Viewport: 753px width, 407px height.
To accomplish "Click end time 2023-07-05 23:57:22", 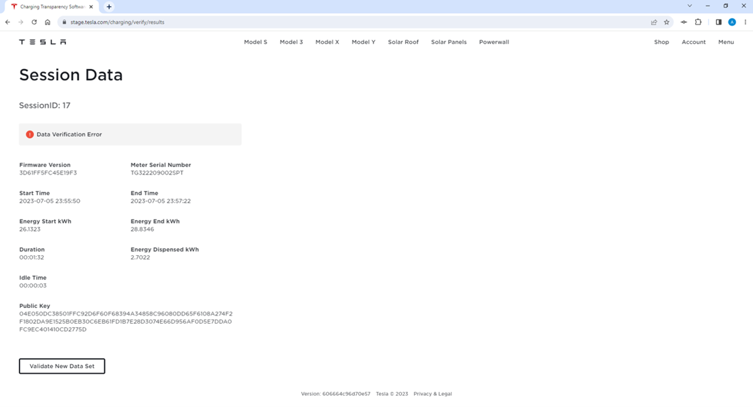I will pyautogui.click(x=161, y=201).
